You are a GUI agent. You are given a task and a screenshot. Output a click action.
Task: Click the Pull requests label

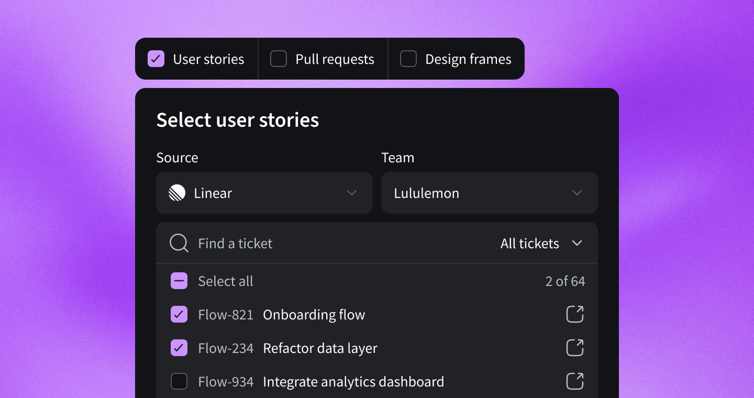[335, 59]
